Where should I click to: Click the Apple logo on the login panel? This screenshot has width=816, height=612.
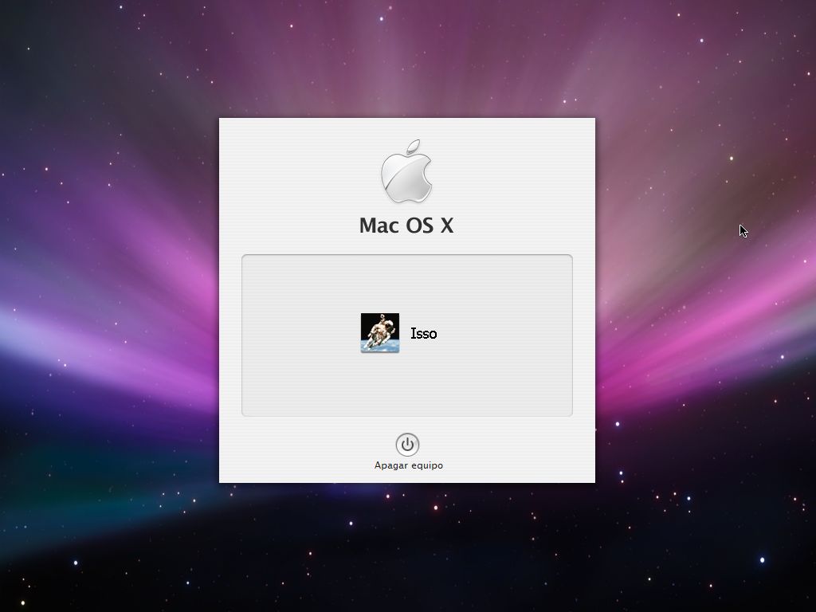coord(406,171)
